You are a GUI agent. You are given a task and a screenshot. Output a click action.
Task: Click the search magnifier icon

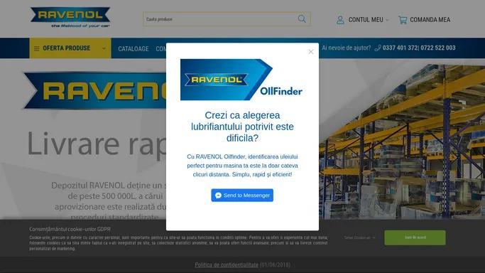click(302, 19)
